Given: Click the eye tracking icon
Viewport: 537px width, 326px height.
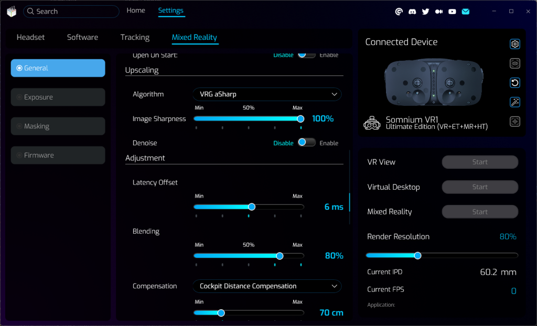Looking at the screenshot, I should (x=515, y=63).
